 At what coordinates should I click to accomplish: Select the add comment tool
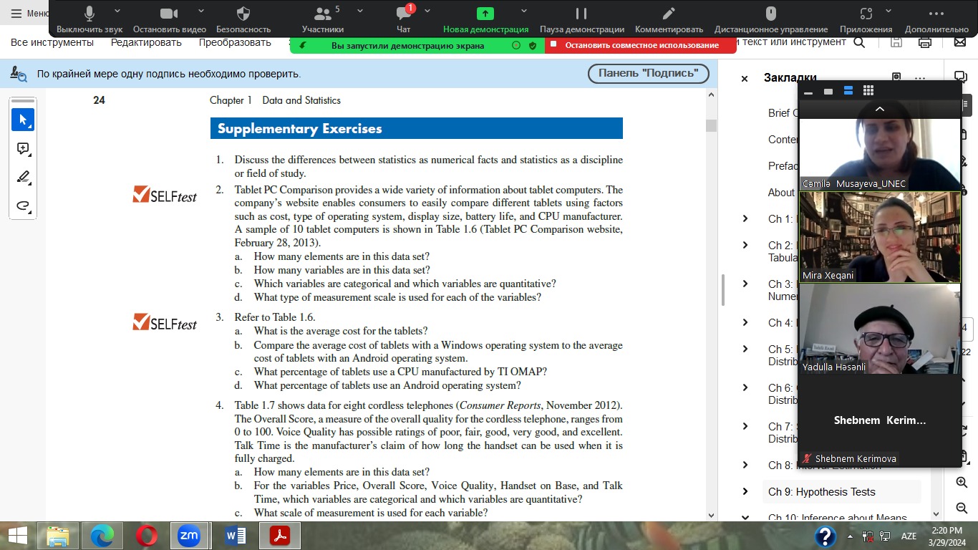[x=23, y=149]
